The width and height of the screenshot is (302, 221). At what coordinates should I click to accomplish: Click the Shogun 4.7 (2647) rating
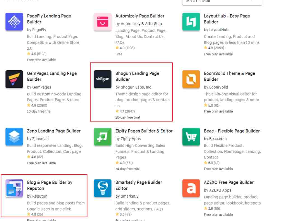pyautogui.click(x=125, y=111)
